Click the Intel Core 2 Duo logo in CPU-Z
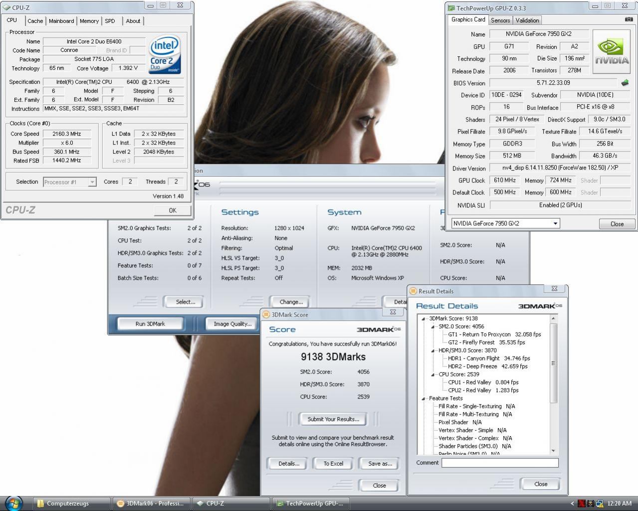Screen dimensions: 638x511 (165, 54)
